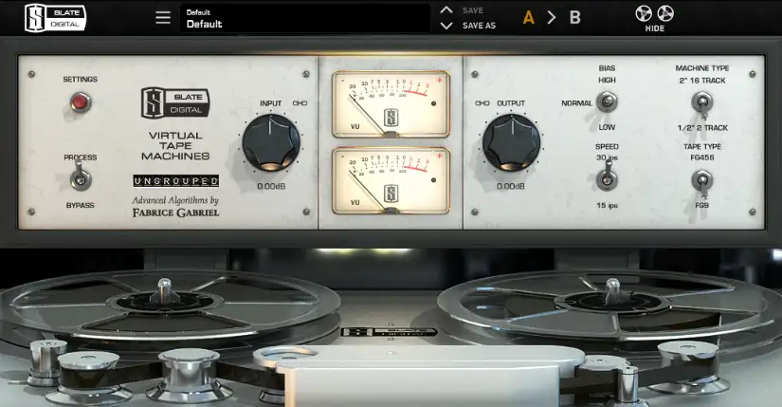Click the left tape reel

tap(165, 307)
